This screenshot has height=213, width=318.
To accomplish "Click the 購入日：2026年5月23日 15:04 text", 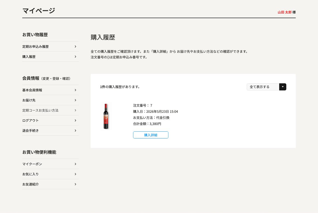I will pos(155,112).
